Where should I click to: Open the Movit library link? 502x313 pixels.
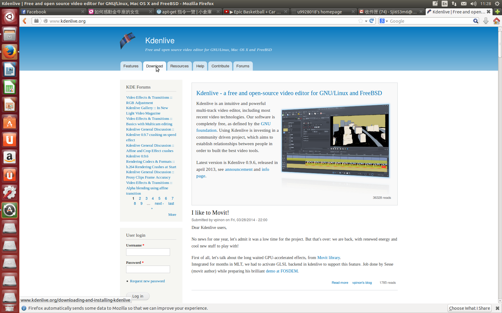tap(328, 258)
